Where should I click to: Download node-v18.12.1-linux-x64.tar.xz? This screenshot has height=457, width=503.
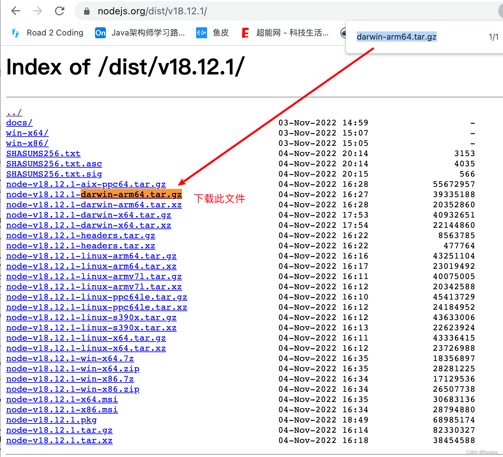click(86, 348)
